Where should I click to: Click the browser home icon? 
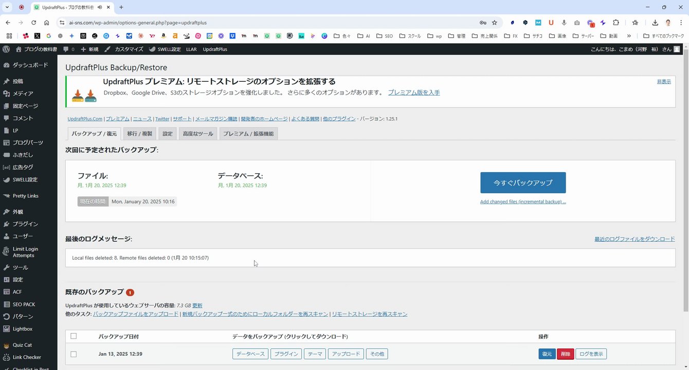coord(47,23)
